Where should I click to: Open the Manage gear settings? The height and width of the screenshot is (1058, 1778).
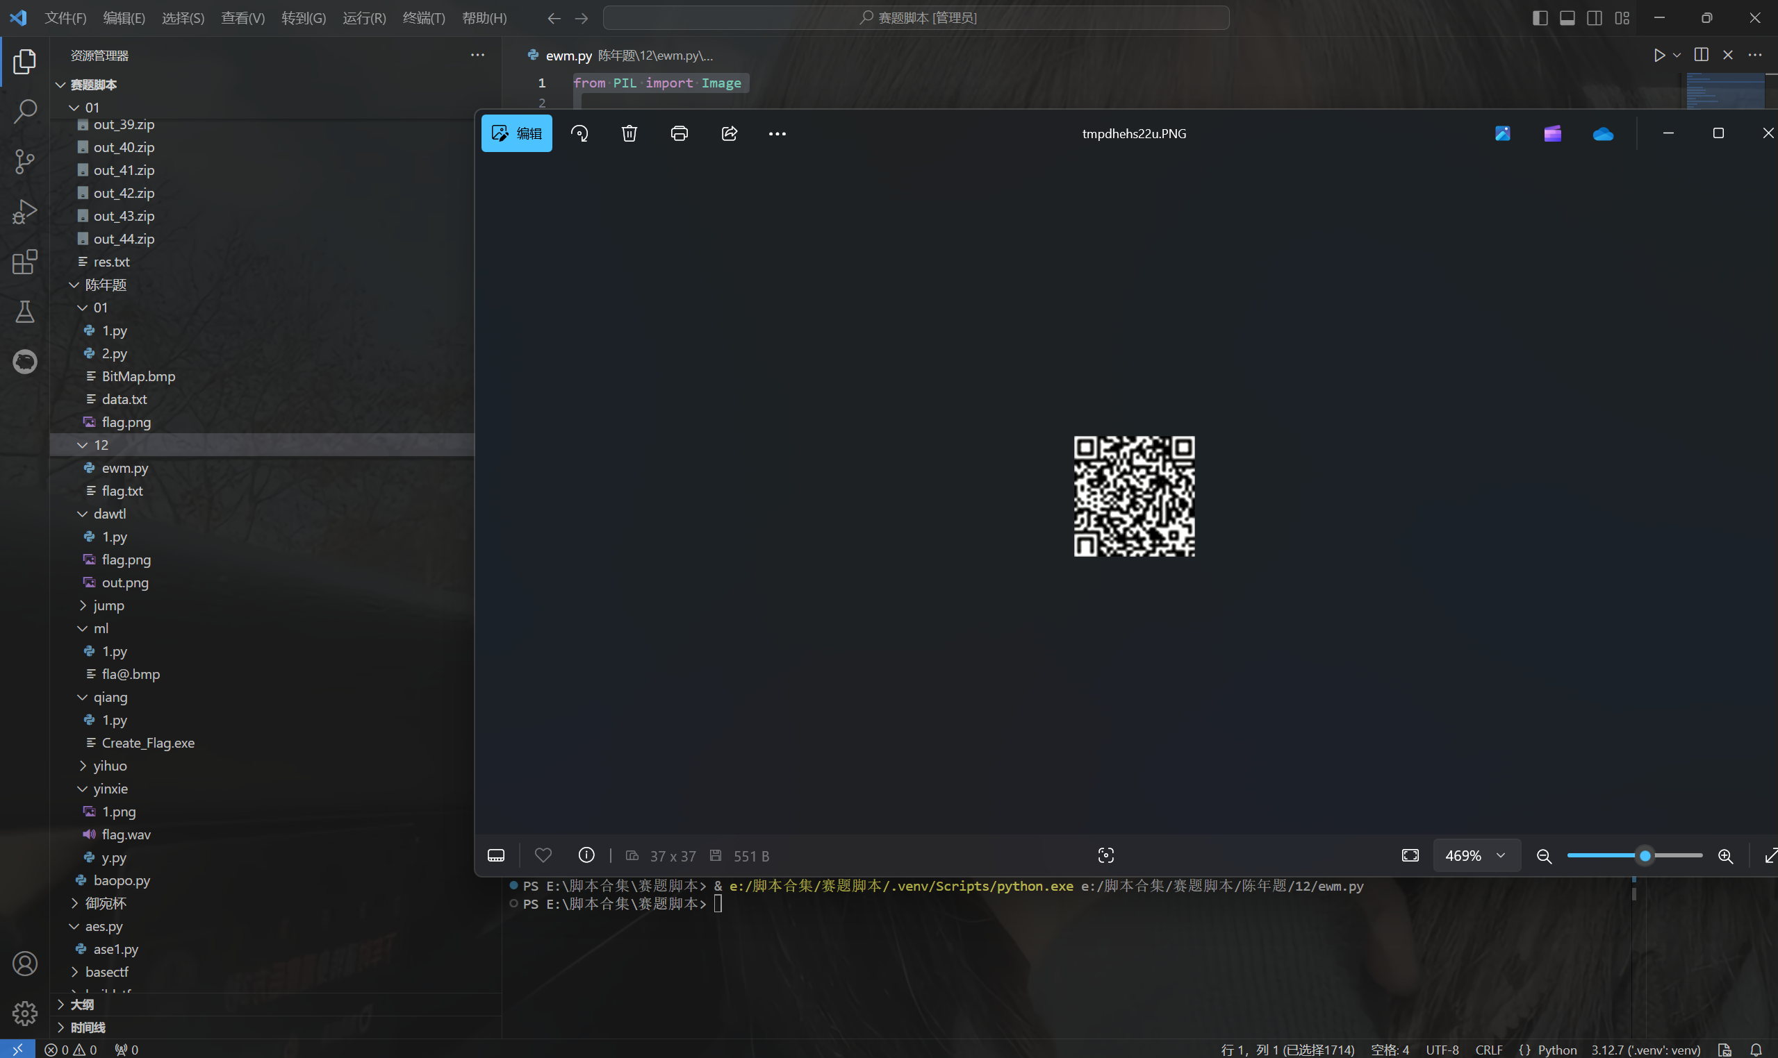coord(25,1013)
